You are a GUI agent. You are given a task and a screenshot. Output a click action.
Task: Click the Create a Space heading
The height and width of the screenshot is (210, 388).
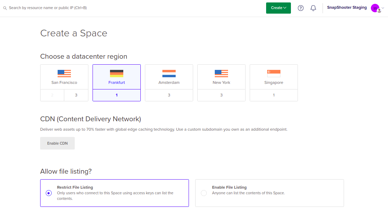(x=74, y=33)
